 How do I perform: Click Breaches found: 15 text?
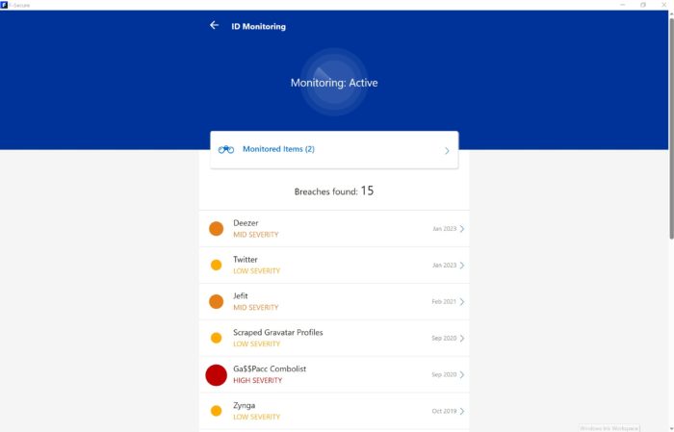[334, 191]
